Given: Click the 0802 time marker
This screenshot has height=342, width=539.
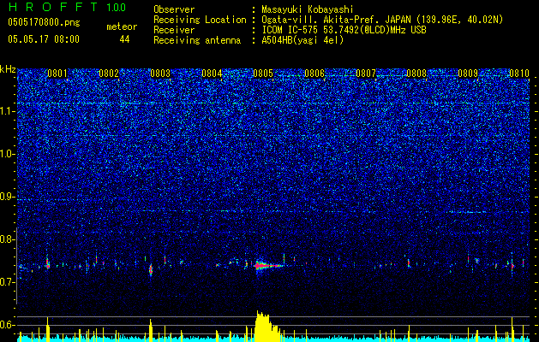Looking at the screenshot, I should [x=109, y=74].
